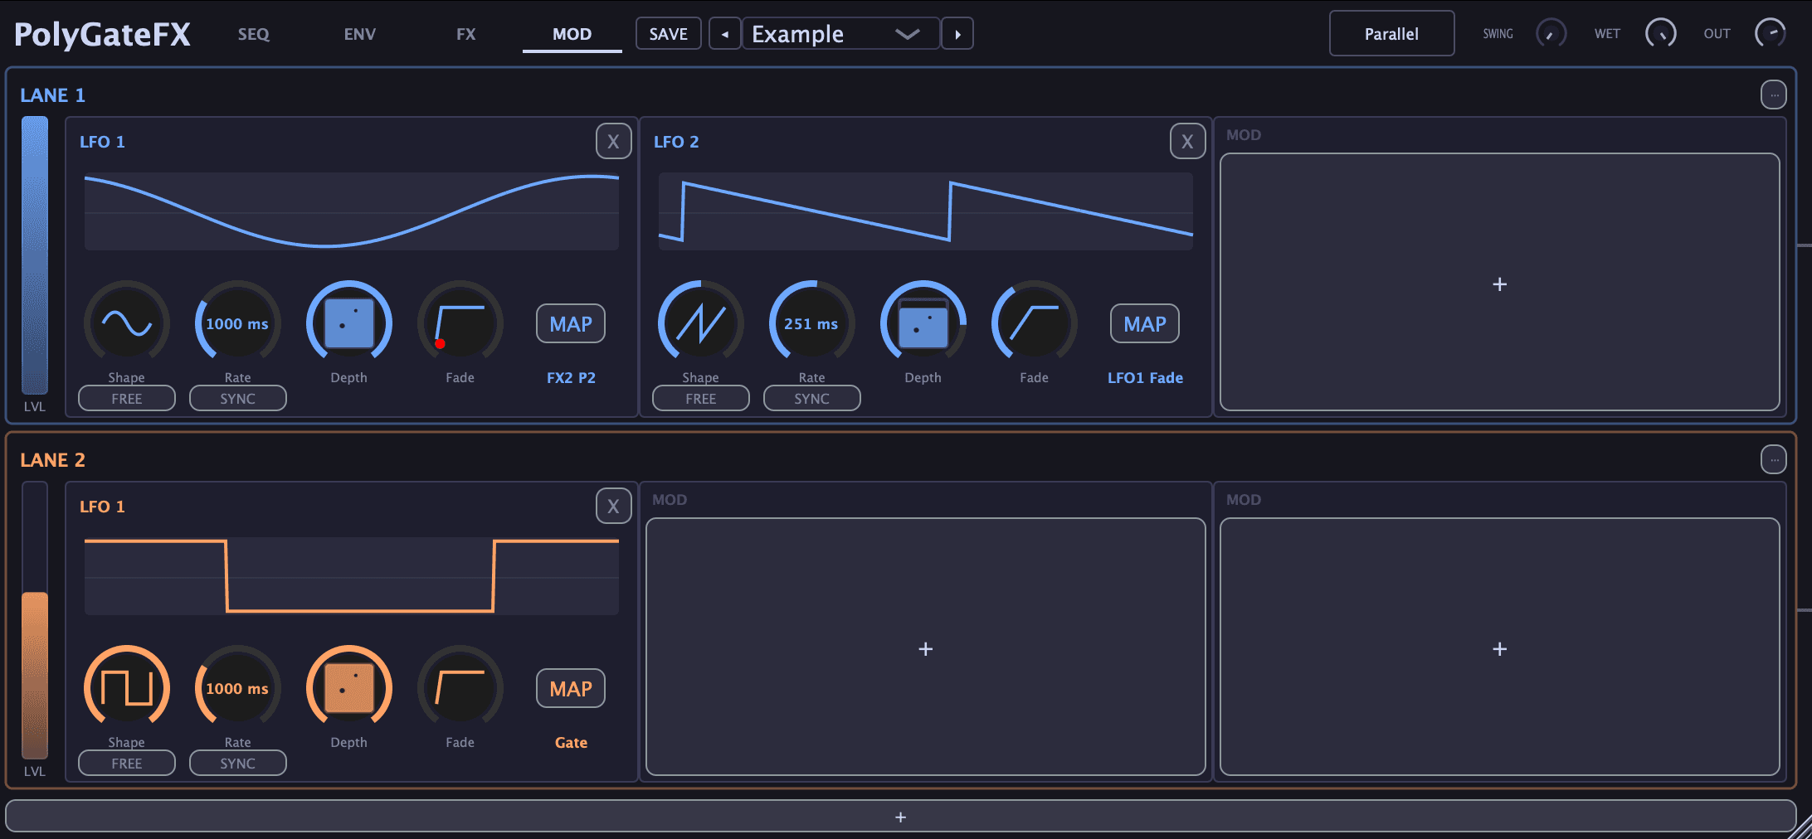Click Lane 2 LFO 1 Depth knob
Viewport: 1812px width, 839px height.
[x=348, y=688]
